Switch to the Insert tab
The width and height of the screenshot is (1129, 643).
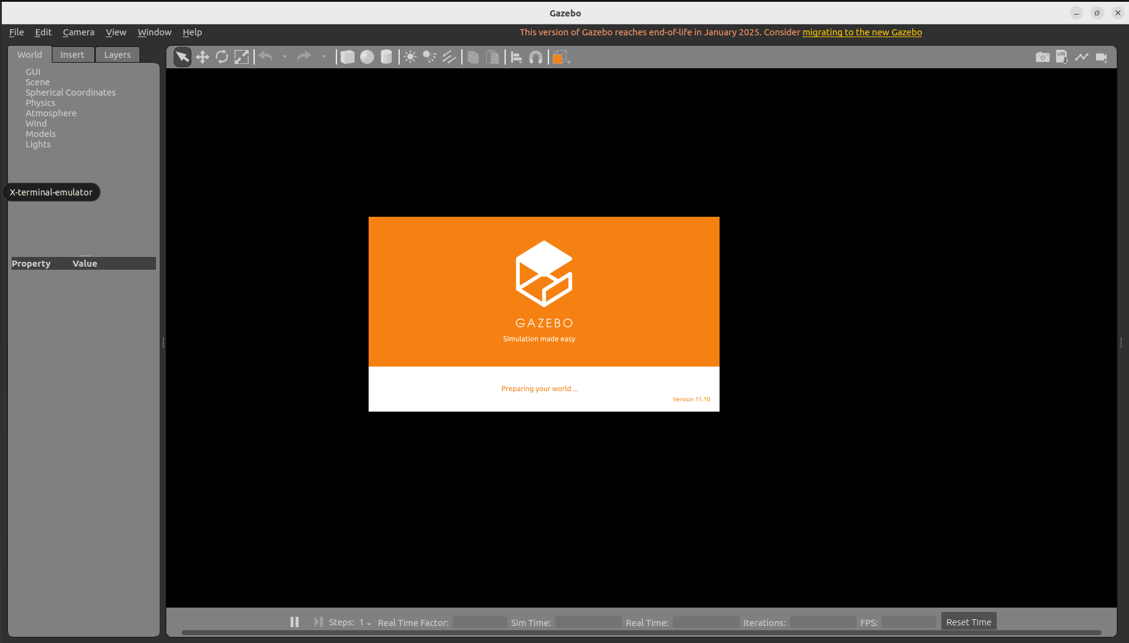73,55
